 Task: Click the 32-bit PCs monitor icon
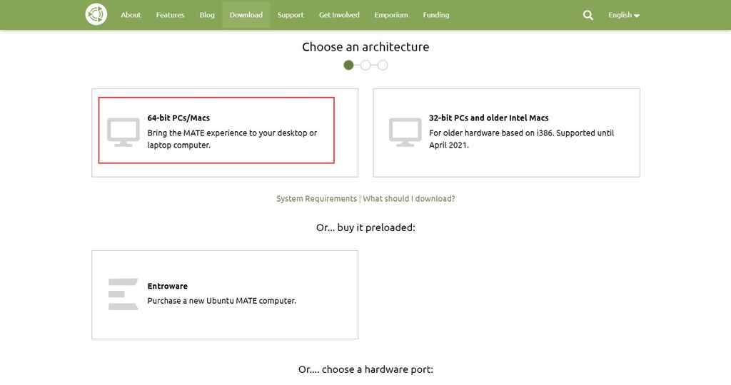(405, 132)
